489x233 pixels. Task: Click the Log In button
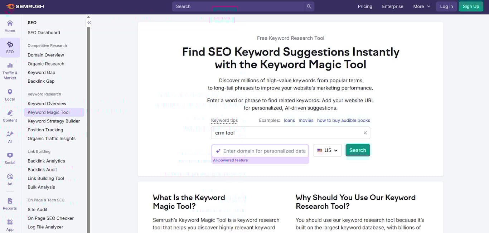[x=446, y=6]
